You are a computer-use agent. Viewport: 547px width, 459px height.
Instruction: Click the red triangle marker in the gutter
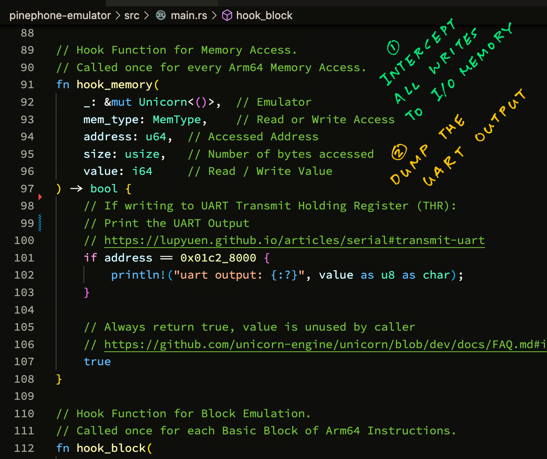pyautogui.click(x=40, y=197)
